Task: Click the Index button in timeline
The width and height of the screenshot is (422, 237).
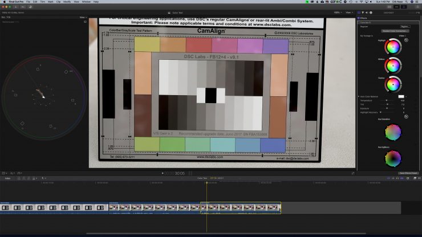Action: click(x=8, y=178)
